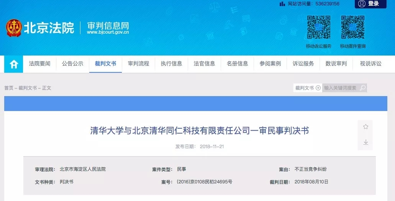Click the court name 北京市海淀区人民法院
This screenshot has width=395, height=201.
[x=83, y=169]
